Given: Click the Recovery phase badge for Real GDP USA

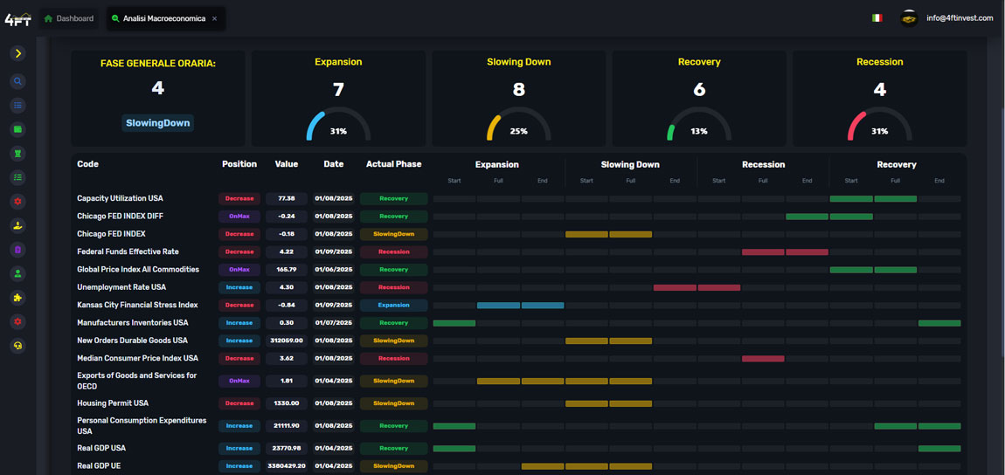Looking at the screenshot, I should 393,448.
